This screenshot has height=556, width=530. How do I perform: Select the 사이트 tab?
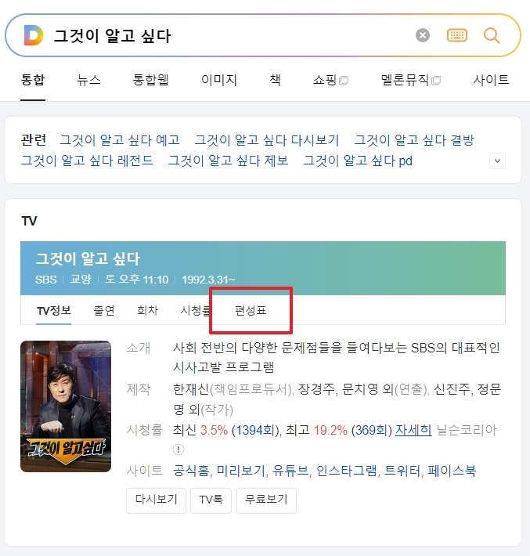click(491, 80)
